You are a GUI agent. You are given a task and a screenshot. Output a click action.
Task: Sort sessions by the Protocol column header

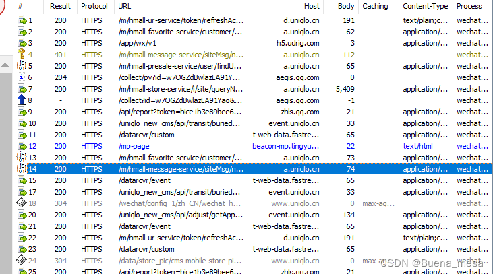click(94, 6)
